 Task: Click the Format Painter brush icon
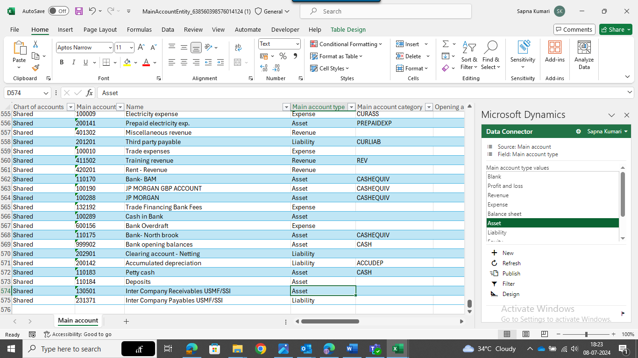tap(35, 68)
